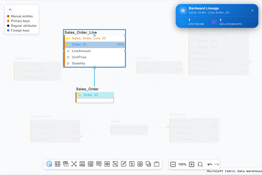Click the dimmed Opportunity entity title
The width and height of the screenshot is (262, 175).
coord(41,116)
